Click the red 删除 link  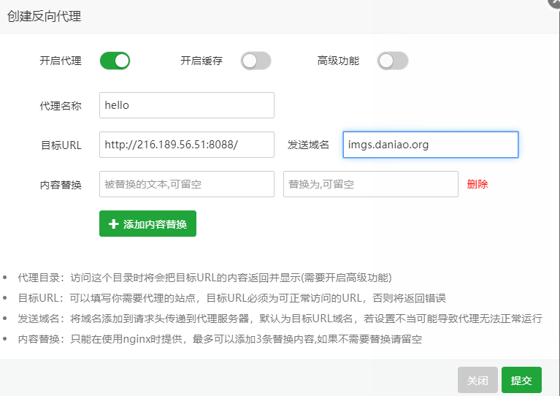click(477, 184)
